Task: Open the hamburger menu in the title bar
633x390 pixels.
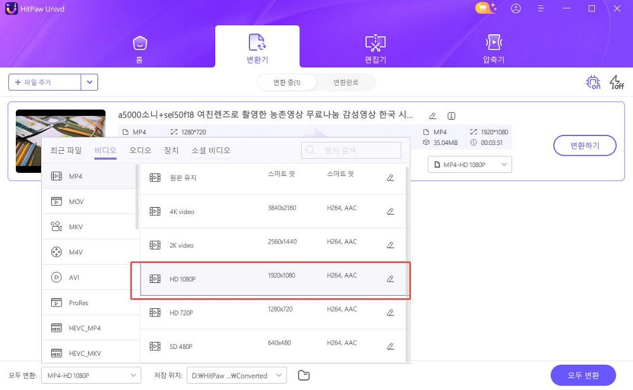Action: point(541,8)
